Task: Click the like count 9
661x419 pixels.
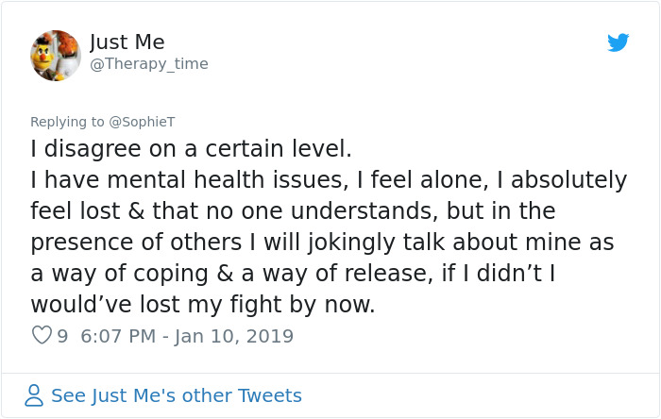Action: pos(62,336)
